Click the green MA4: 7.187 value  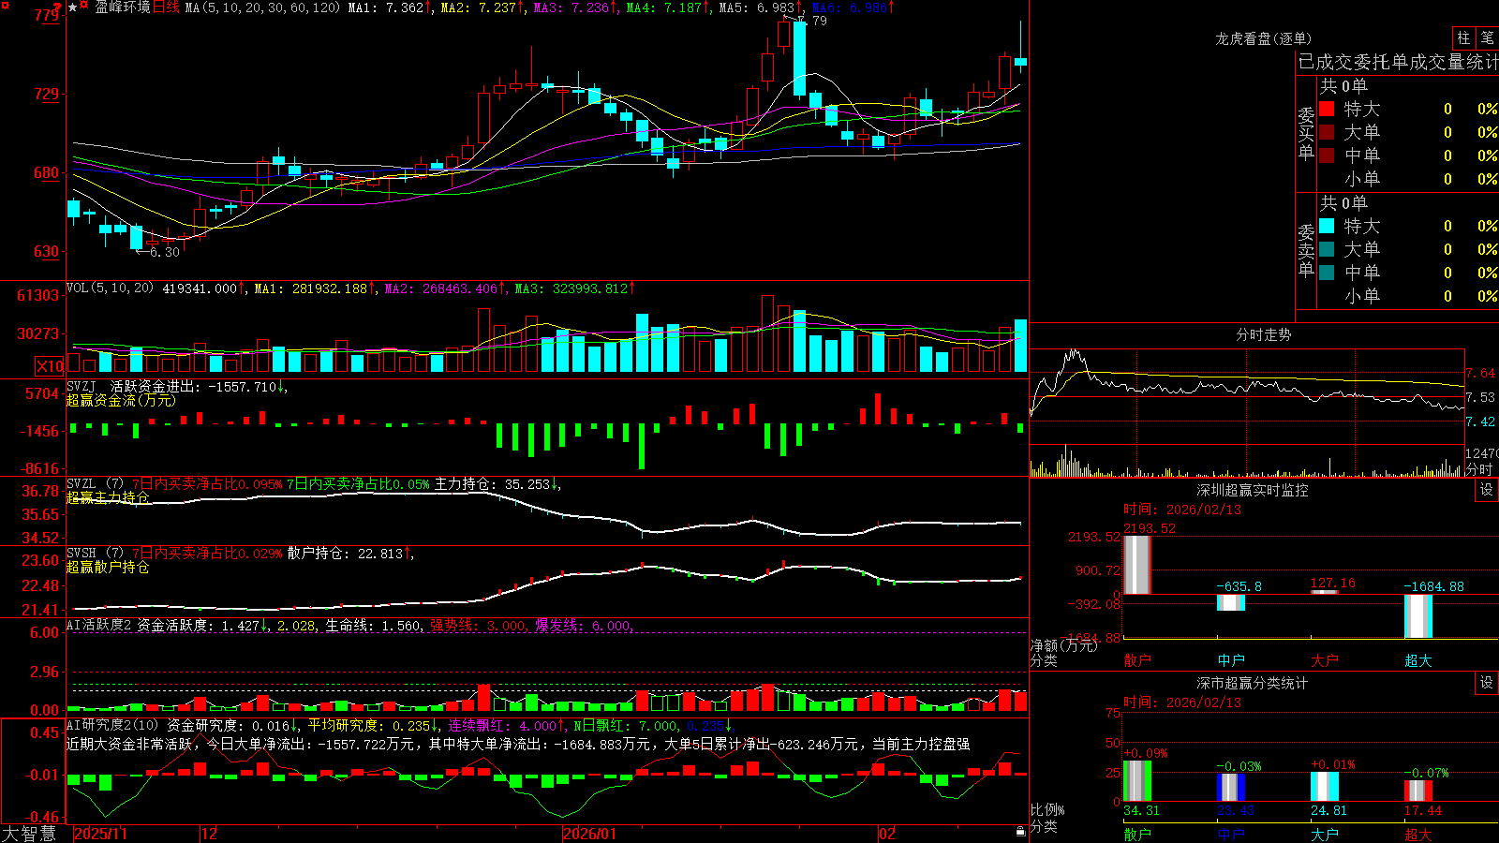[667, 7]
